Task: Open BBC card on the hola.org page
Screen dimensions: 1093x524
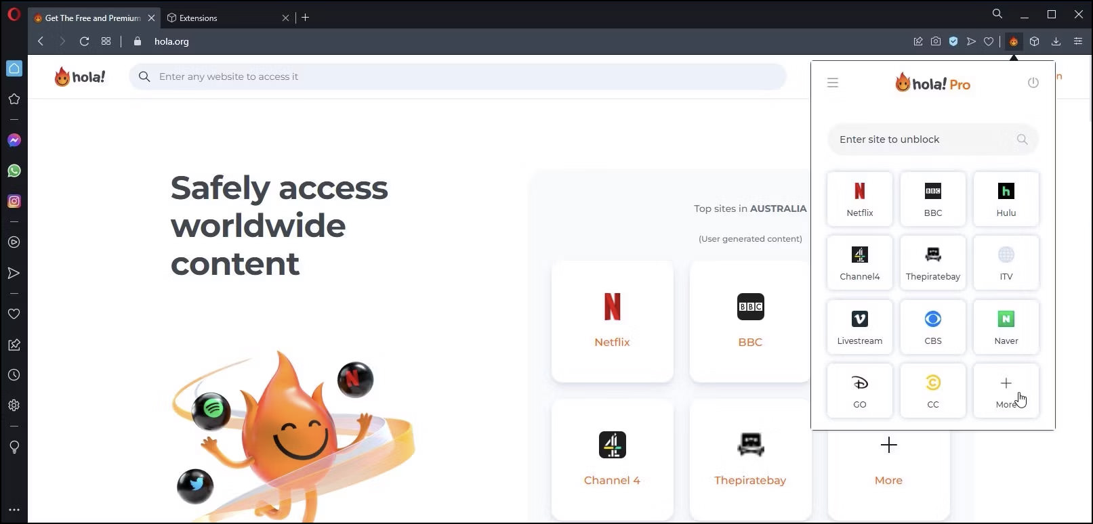Action: (750, 322)
